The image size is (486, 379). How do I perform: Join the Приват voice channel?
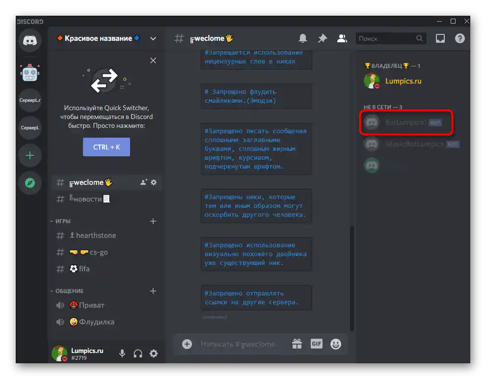(x=107, y=305)
